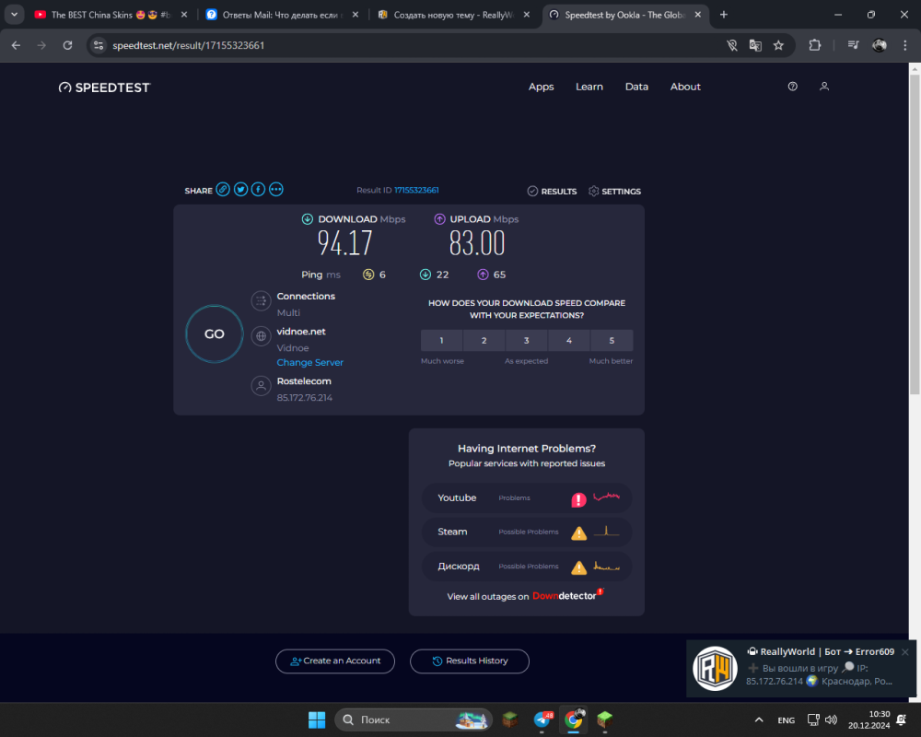The width and height of the screenshot is (921, 737).
Task: Go back to previous page
Action: coord(16,45)
